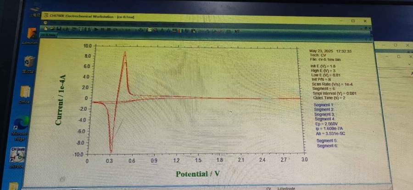This screenshot has height=190, width=413.
Task: Click the 'Segment 6:' label
Action: click(327, 146)
